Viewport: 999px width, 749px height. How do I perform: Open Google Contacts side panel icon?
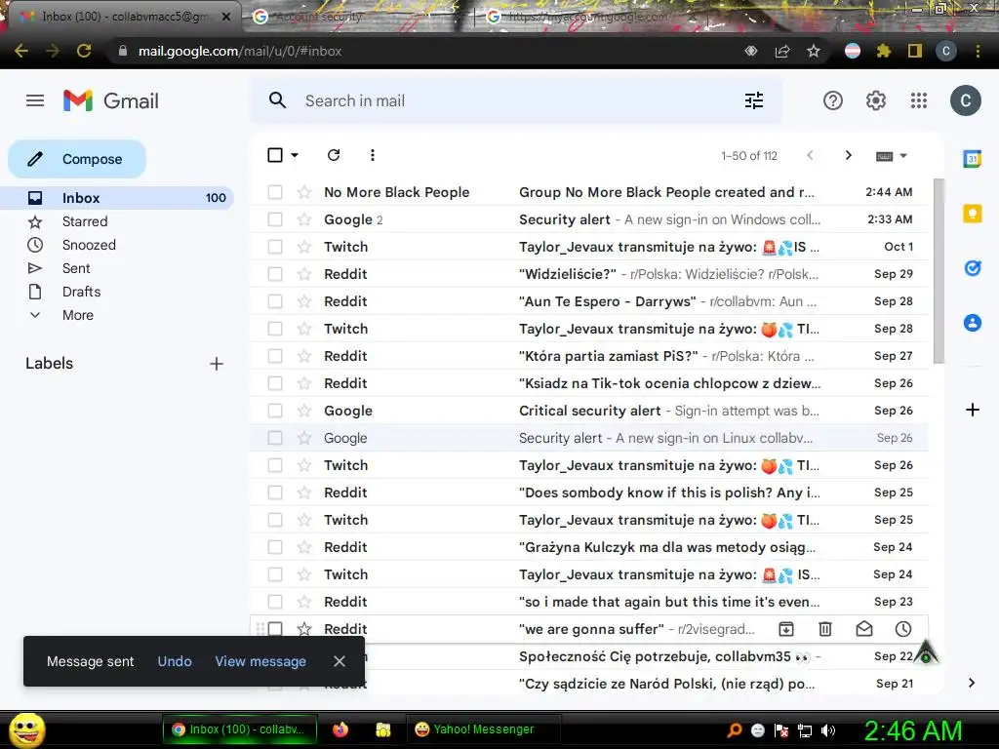[973, 323]
